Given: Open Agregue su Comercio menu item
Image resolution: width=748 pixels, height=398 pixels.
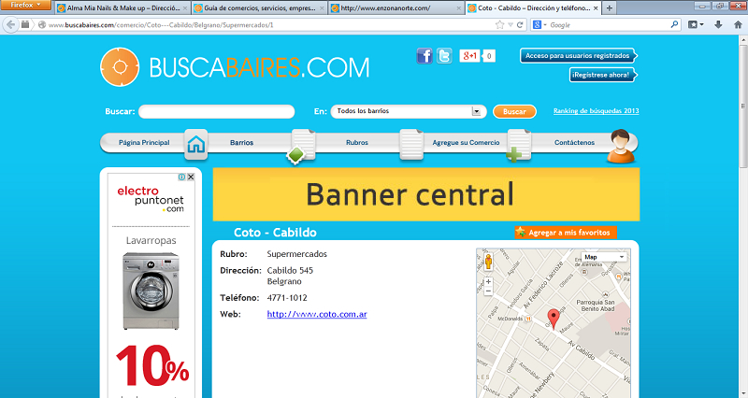Looking at the screenshot, I should point(466,143).
